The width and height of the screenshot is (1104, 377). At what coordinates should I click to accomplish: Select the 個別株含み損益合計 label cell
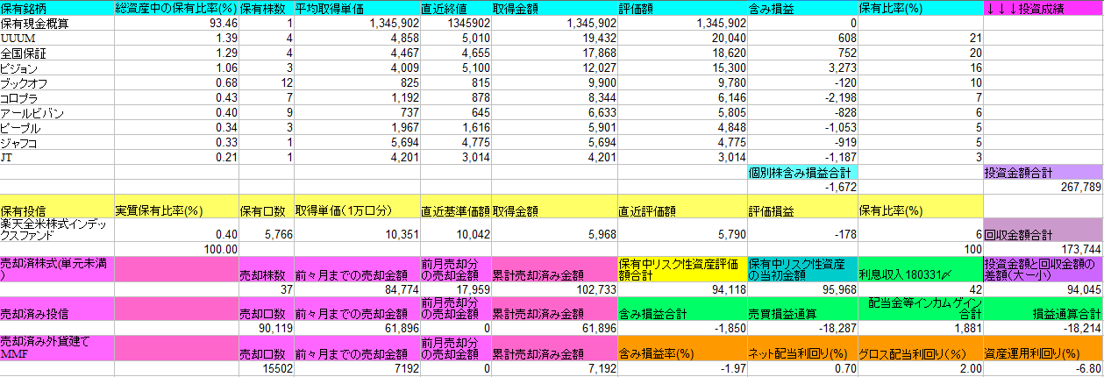click(802, 173)
